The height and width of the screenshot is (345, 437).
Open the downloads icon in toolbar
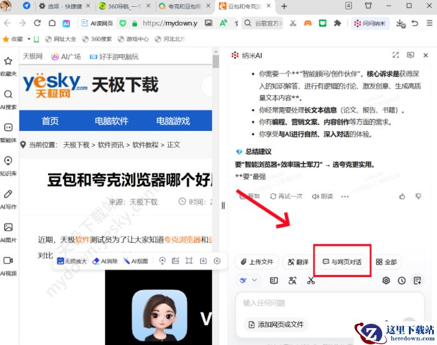(x=401, y=23)
